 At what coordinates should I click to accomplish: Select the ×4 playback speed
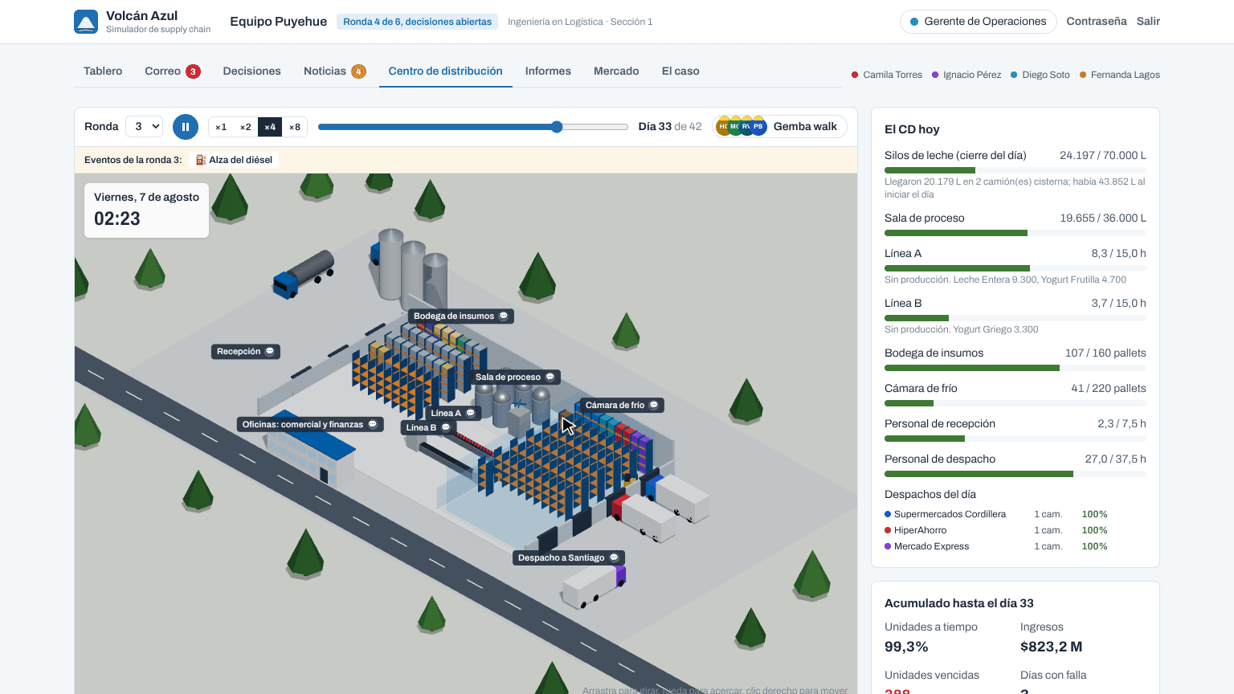point(270,127)
